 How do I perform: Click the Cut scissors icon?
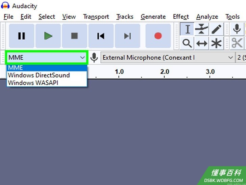pyautogui.click(x=237, y=43)
